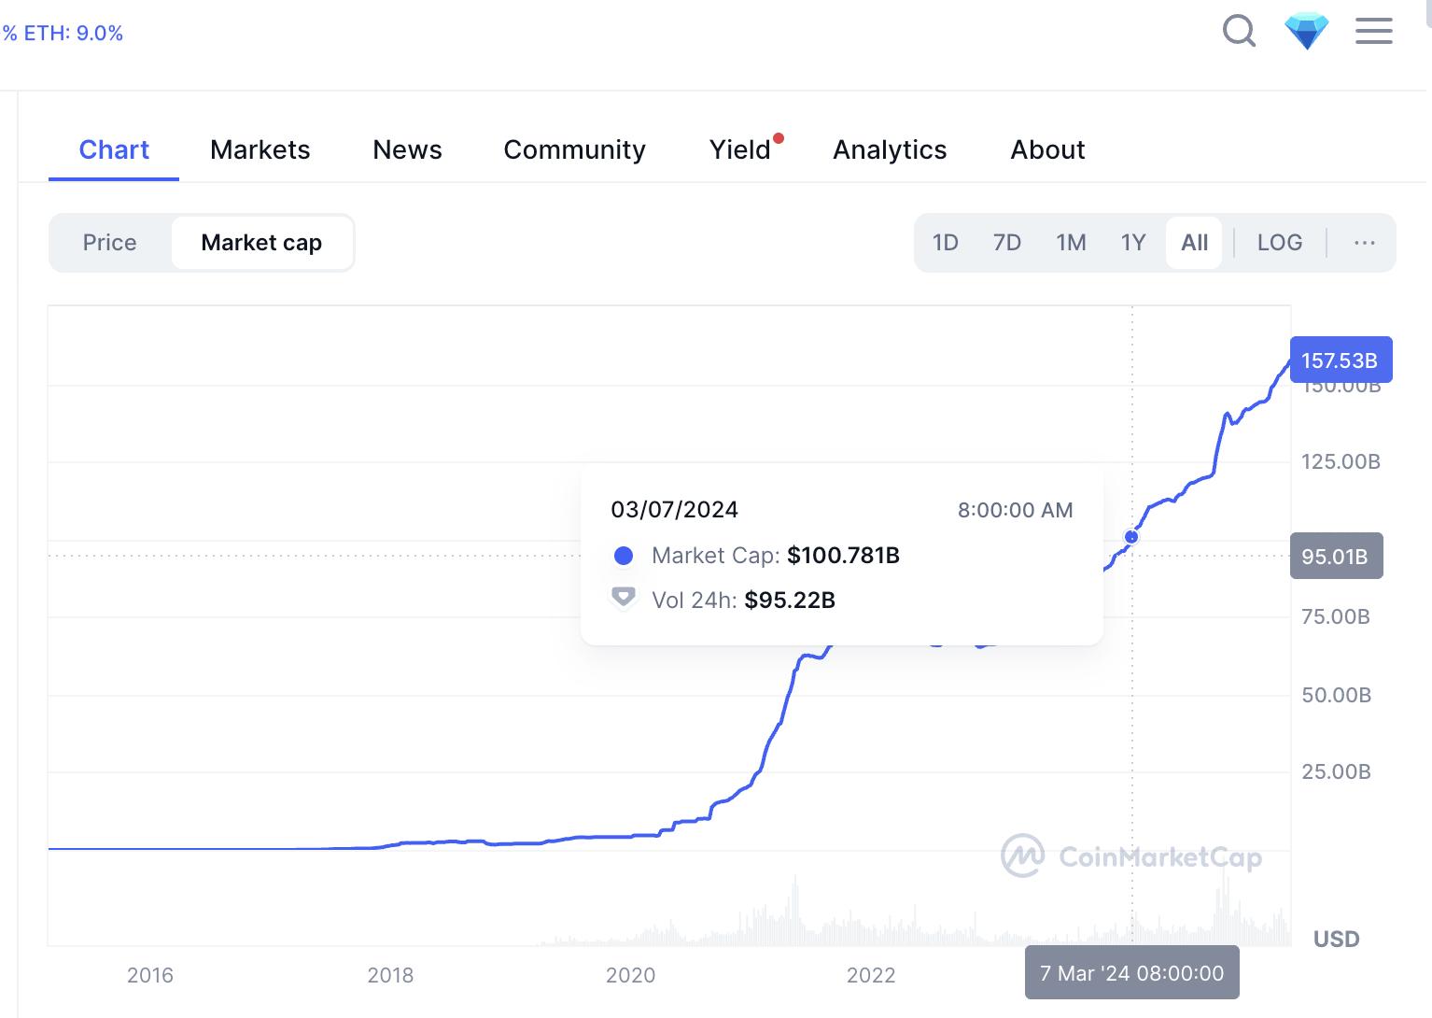
Task: Open the Markets tab
Action: tap(260, 149)
